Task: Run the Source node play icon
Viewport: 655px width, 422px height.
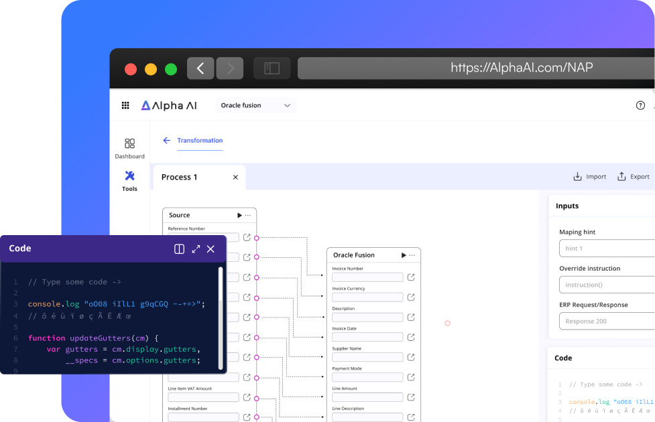Action: (239, 216)
